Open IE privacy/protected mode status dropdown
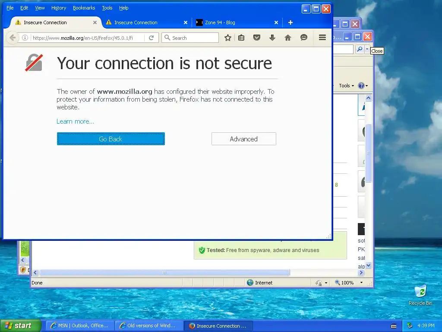Viewport: 442px width, 332px height. tap(321, 283)
